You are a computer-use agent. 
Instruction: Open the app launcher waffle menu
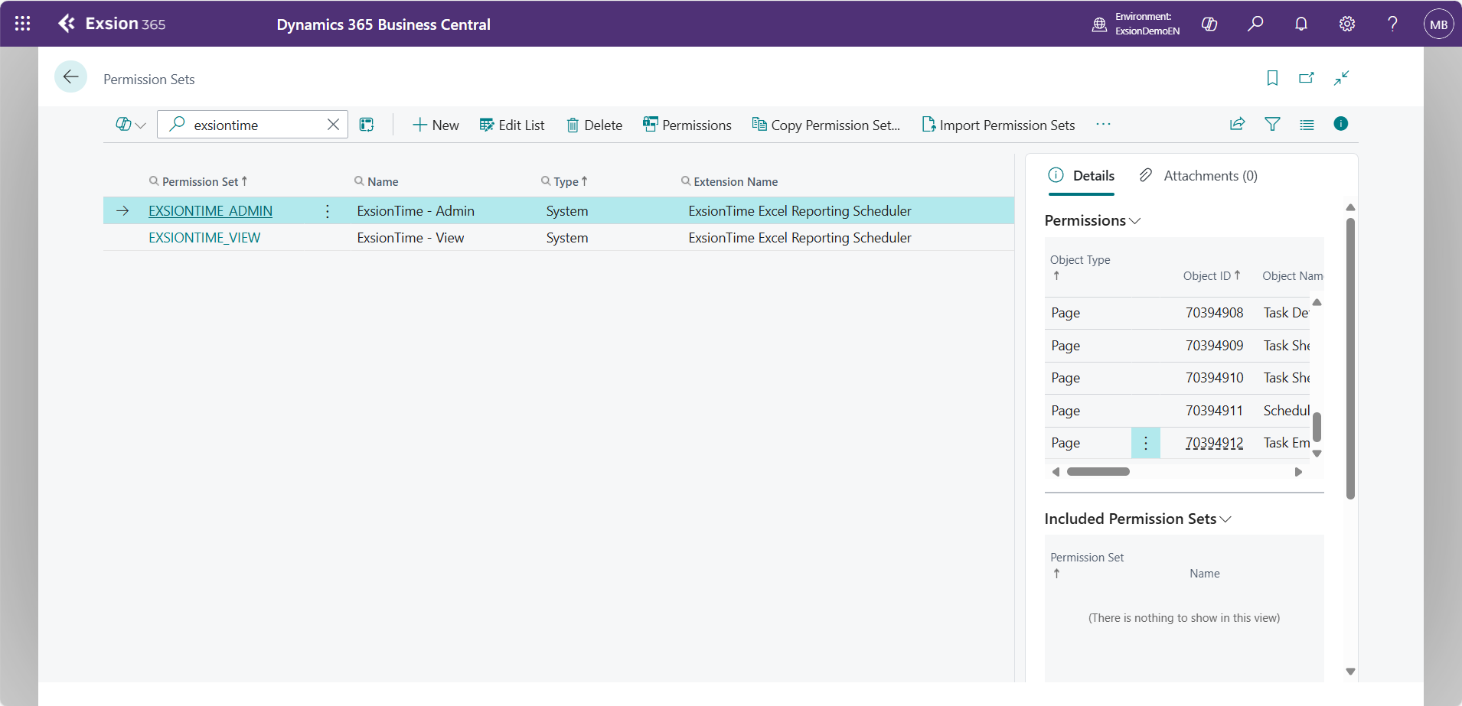click(23, 24)
